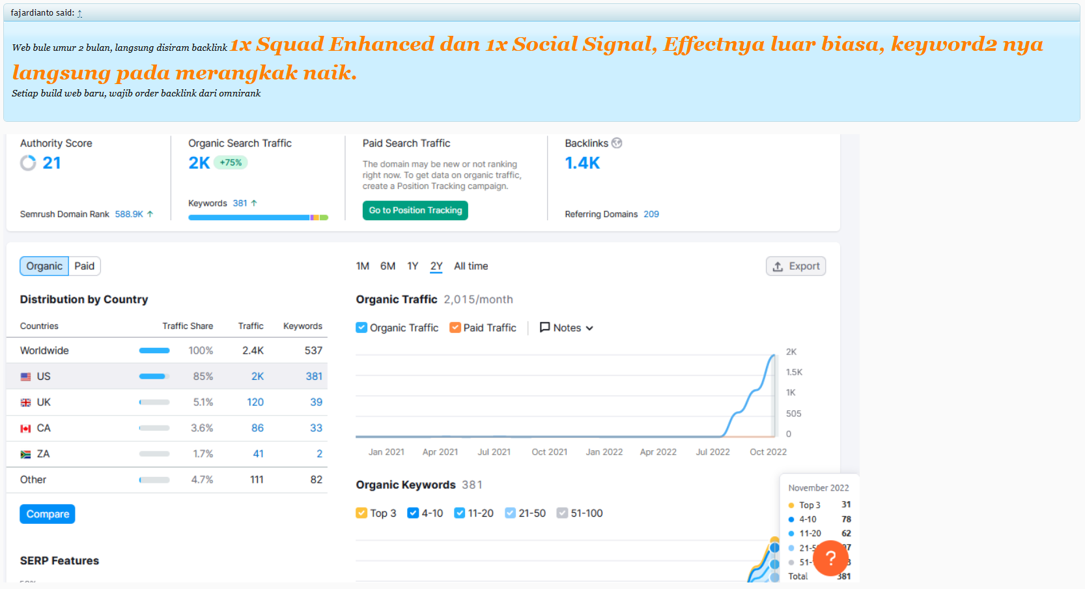Click the US traffic share bar
1085x589 pixels.
pos(154,376)
